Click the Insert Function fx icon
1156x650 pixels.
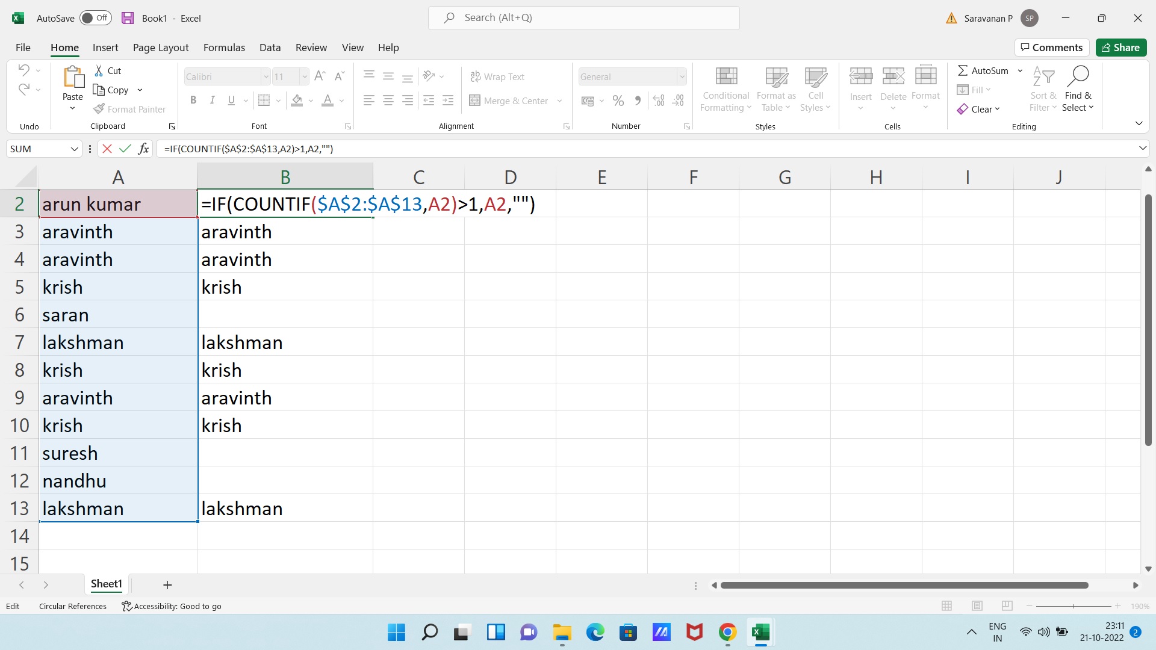pyautogui.click(x=143, y=149)
